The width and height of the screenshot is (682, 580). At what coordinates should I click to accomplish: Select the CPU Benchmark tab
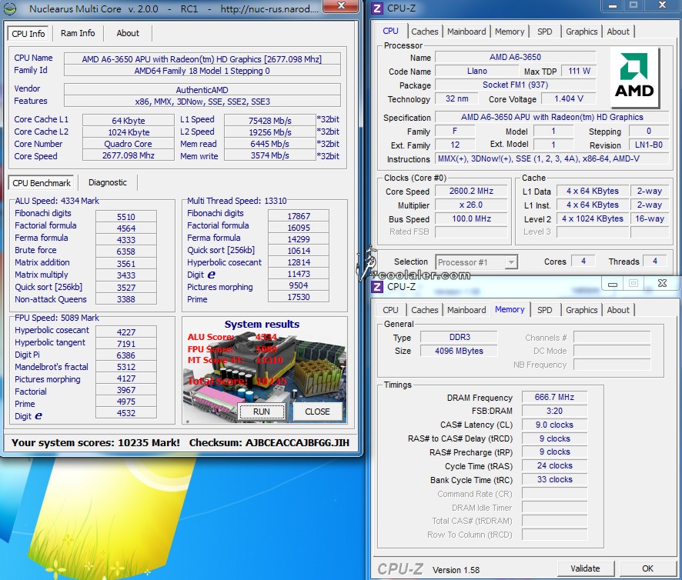(42, 183)
